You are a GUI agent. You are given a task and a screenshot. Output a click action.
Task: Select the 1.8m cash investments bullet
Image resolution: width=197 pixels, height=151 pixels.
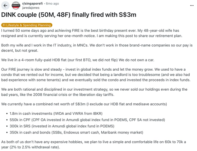56,113
